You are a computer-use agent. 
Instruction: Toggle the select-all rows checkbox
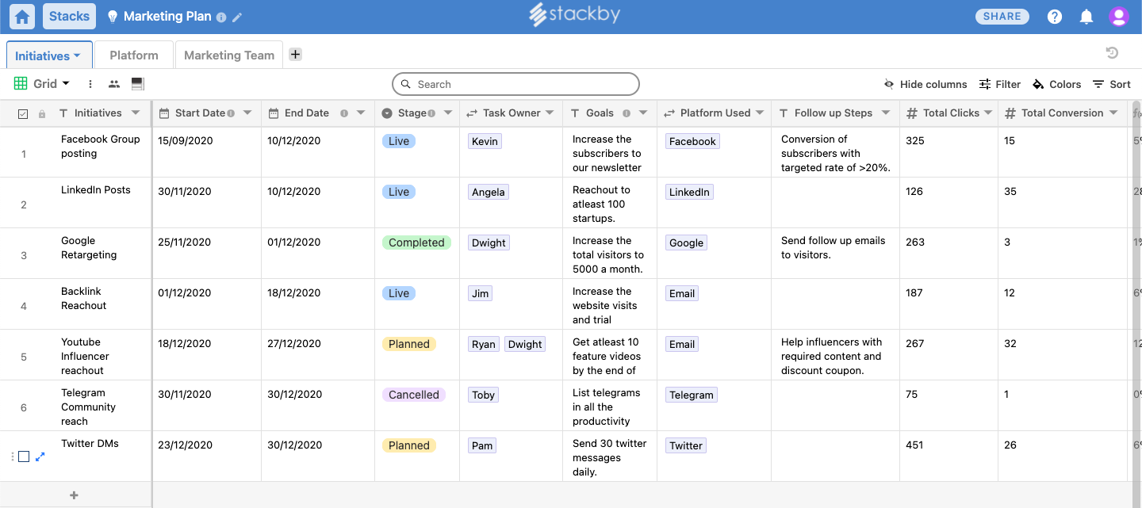pyautogui.click(x=23, y=114)
